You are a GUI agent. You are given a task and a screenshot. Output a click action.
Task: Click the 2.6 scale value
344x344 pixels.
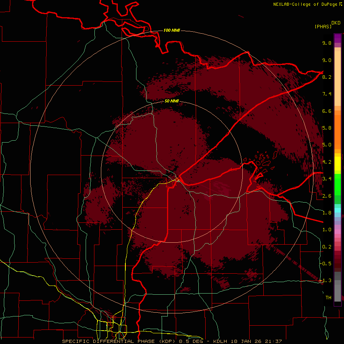click(x=327, y=196)
